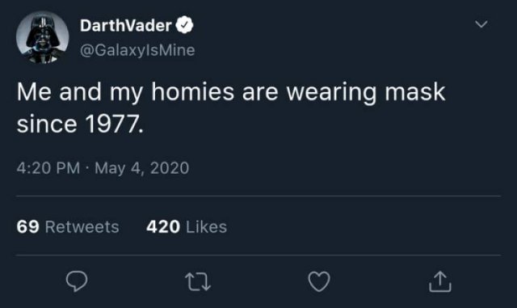Click the word "since" in the tweet
This screenshot has width=517, height=308.
pos(47,124)
